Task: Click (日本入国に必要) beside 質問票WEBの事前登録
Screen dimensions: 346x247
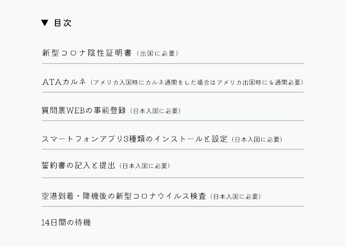Action: coord(155,111)
